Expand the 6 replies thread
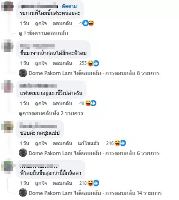This screenshot has width=179, height=200. [94, 153]
